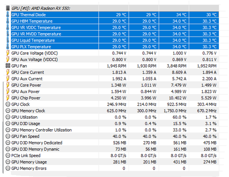The width and height of the screenshot is (229, 177).
Task: Click the round icon for GPU Memory Clock
Action: coord(8,111)
